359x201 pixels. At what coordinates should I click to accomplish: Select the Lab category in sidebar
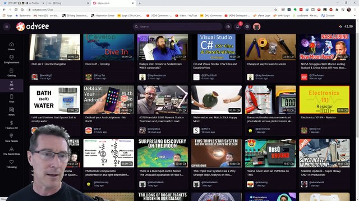click(x=11, y=85)
